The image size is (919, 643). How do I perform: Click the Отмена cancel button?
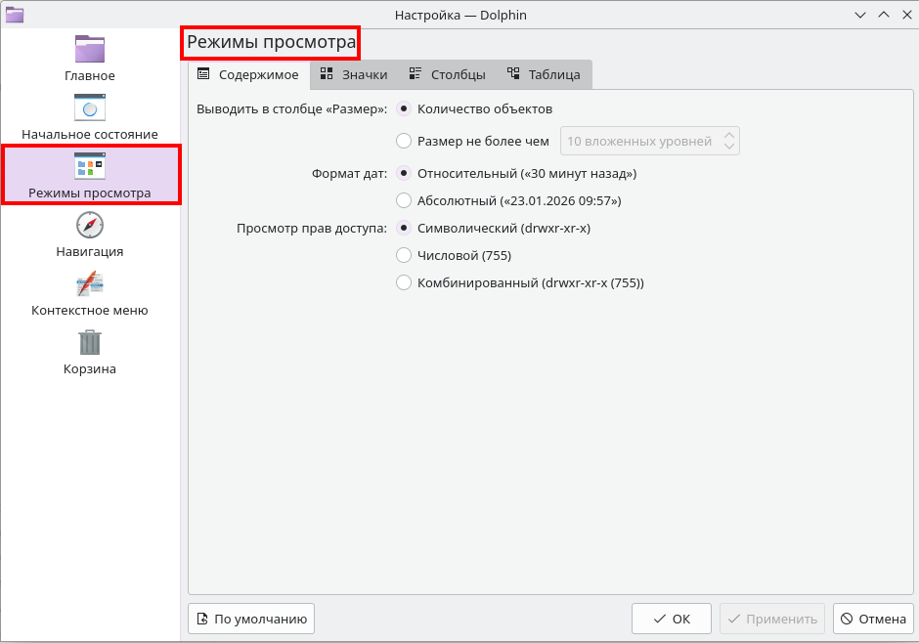click(x=872, y=619)
